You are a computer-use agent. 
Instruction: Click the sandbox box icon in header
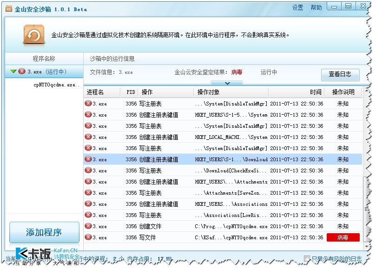pyautogui.click(x=34, y=35)
